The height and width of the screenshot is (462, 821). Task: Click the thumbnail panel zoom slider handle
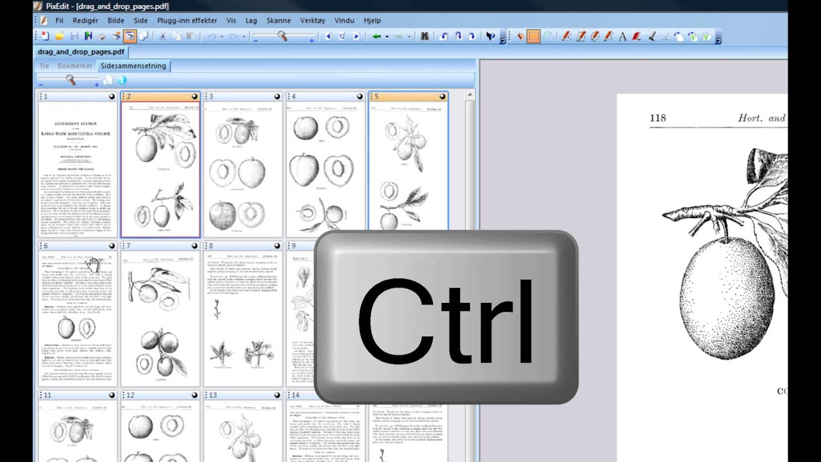pos(71,80)
